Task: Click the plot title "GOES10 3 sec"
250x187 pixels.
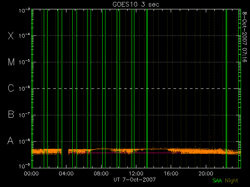Action: (136, 4)
